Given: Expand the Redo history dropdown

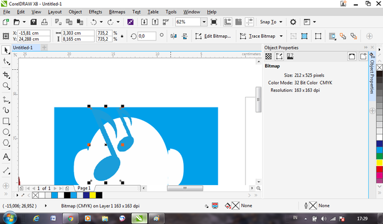Looking at the screenshot, I should 118,22.
